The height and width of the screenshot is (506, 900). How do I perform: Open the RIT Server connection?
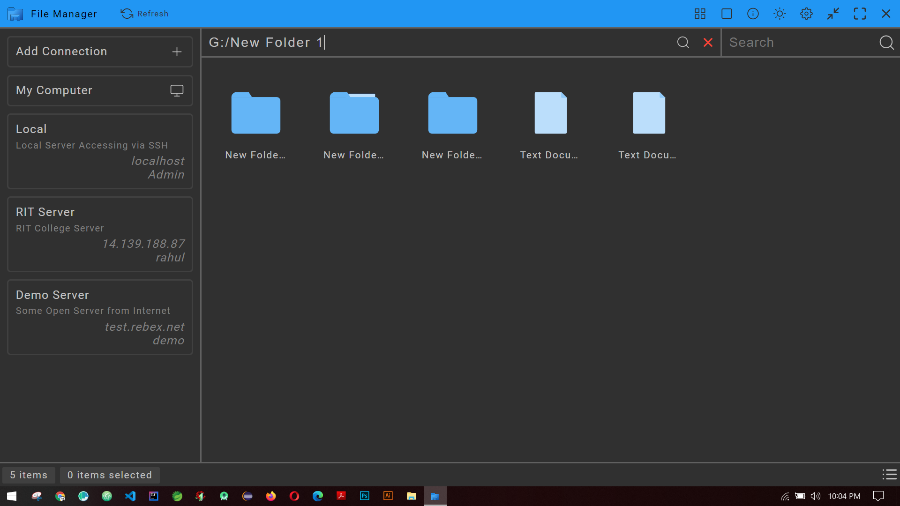100,234
